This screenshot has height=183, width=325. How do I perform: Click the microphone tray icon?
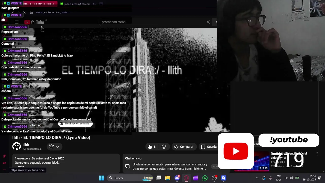pyautogui.click(x=270, y=178)
